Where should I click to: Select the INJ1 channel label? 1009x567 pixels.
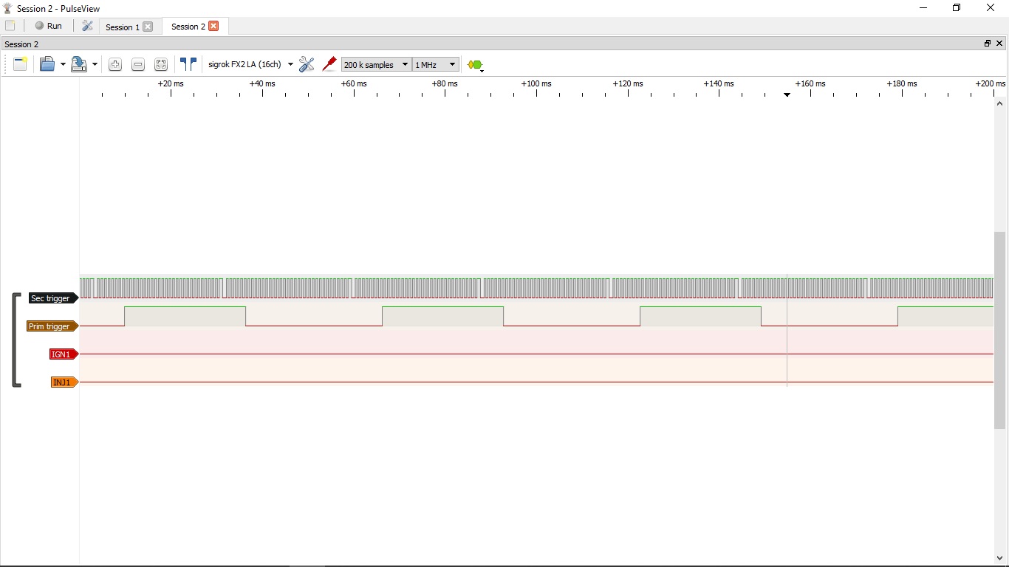tap(64, 382)
